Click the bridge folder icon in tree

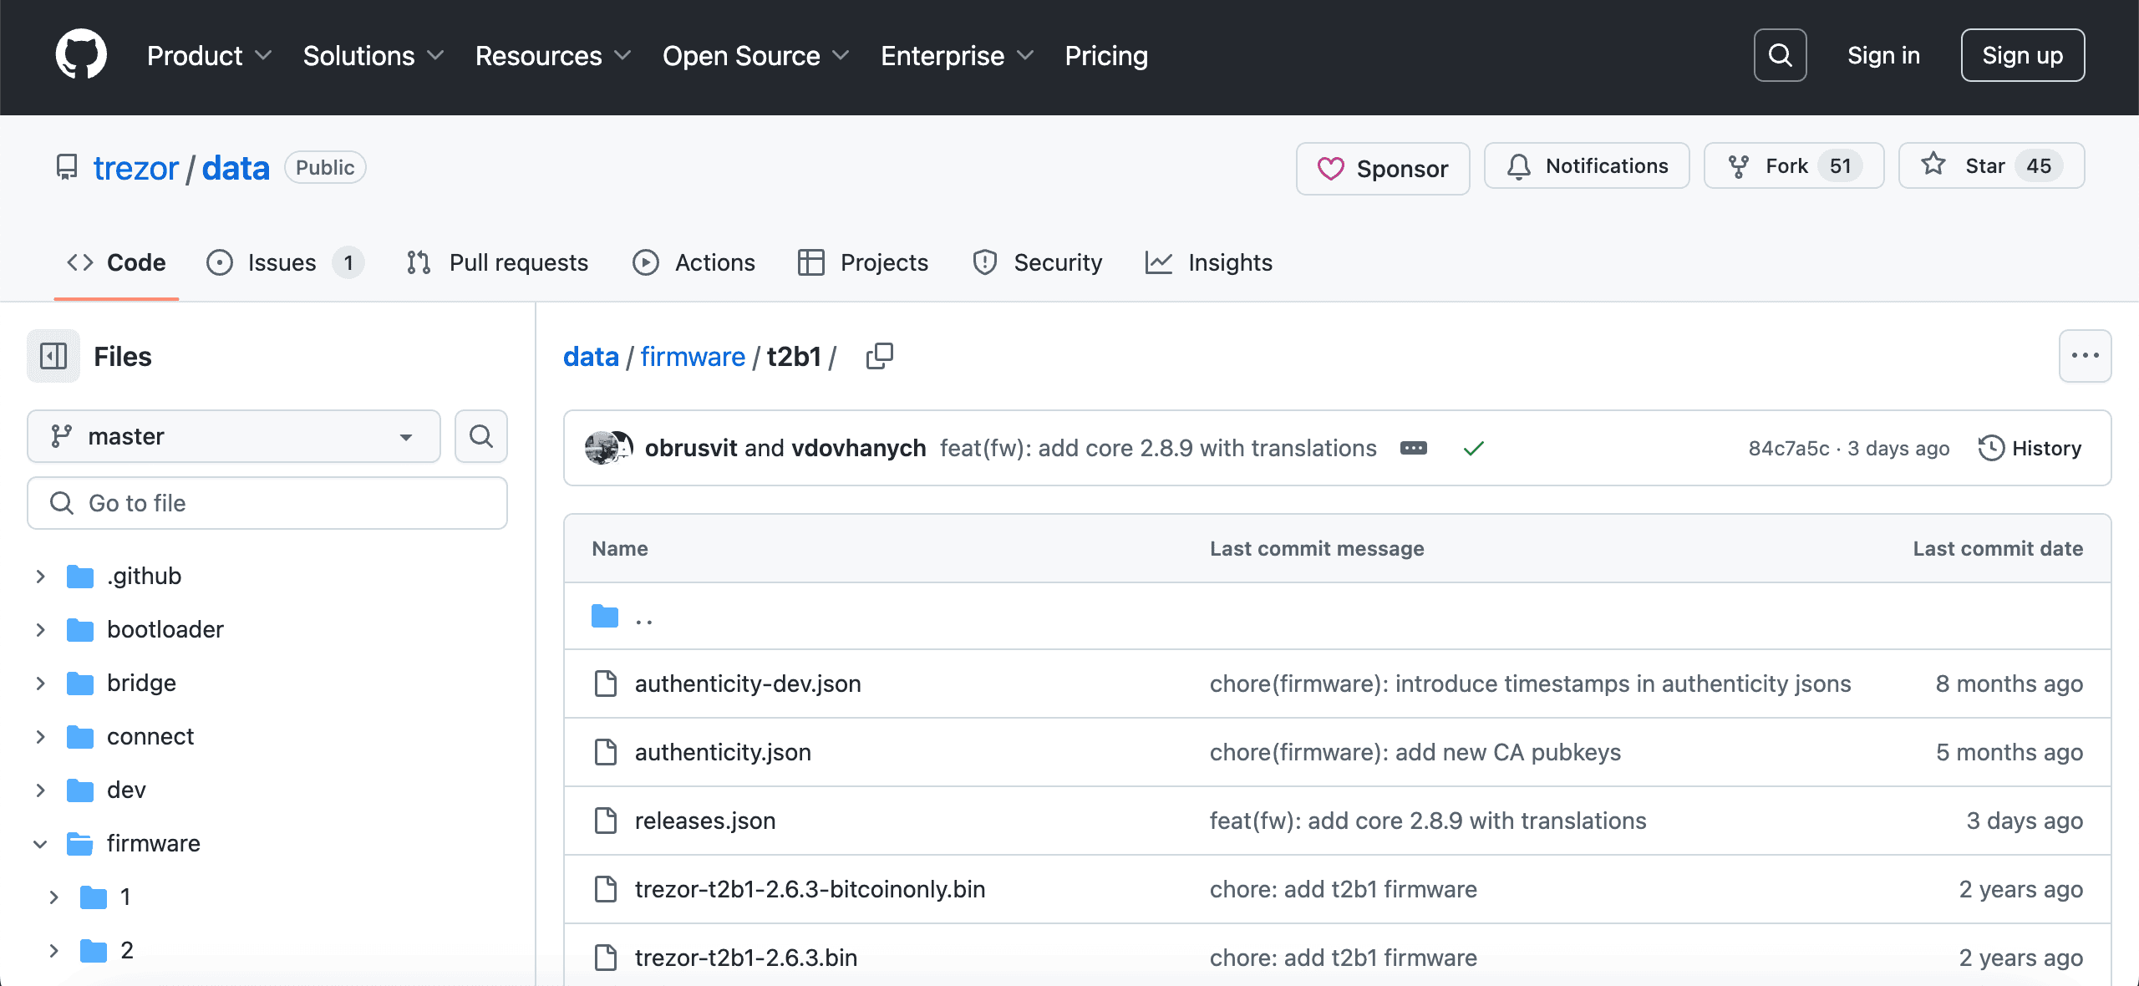coord(80,684)
